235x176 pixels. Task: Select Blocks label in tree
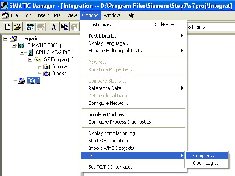59,73
